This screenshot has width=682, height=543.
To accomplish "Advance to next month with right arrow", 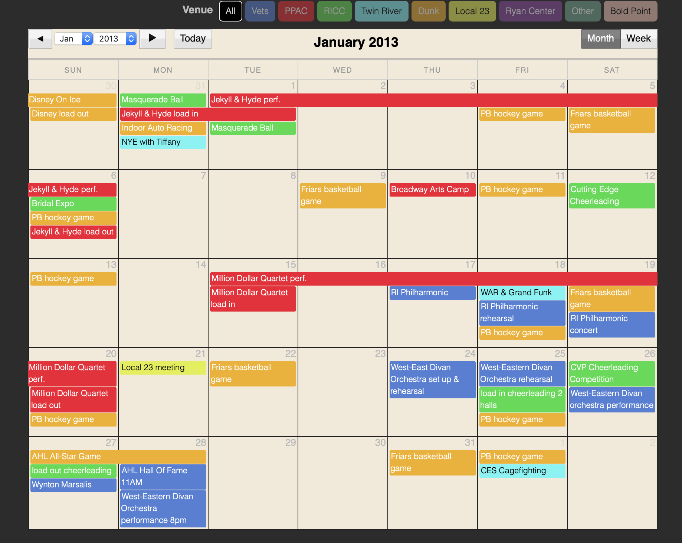I will (152, 39).
